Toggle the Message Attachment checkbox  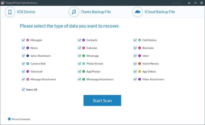(x=23, y=79)
